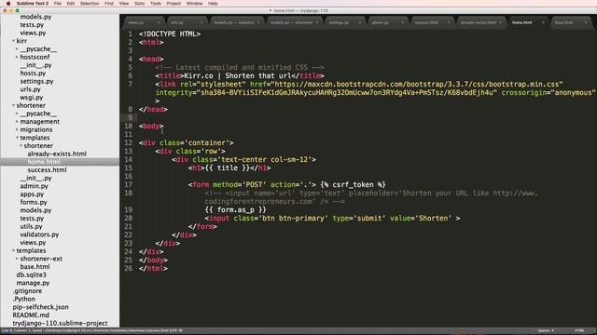Viewport: 597px width, 335px height.
Task: Open manage.py in the sidebar
Action: tap(33, 283)
